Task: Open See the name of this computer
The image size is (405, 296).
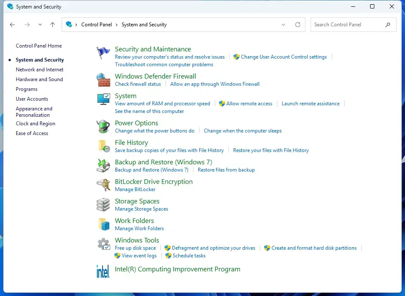Action: 149,111
